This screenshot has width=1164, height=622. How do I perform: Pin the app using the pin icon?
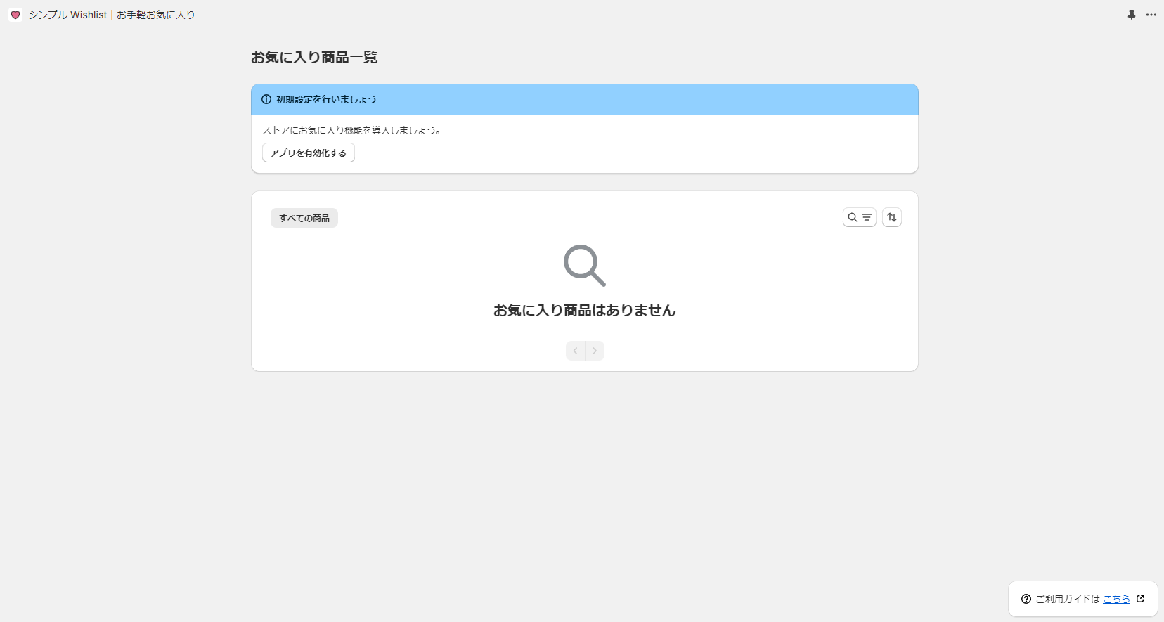[1132, 15]
